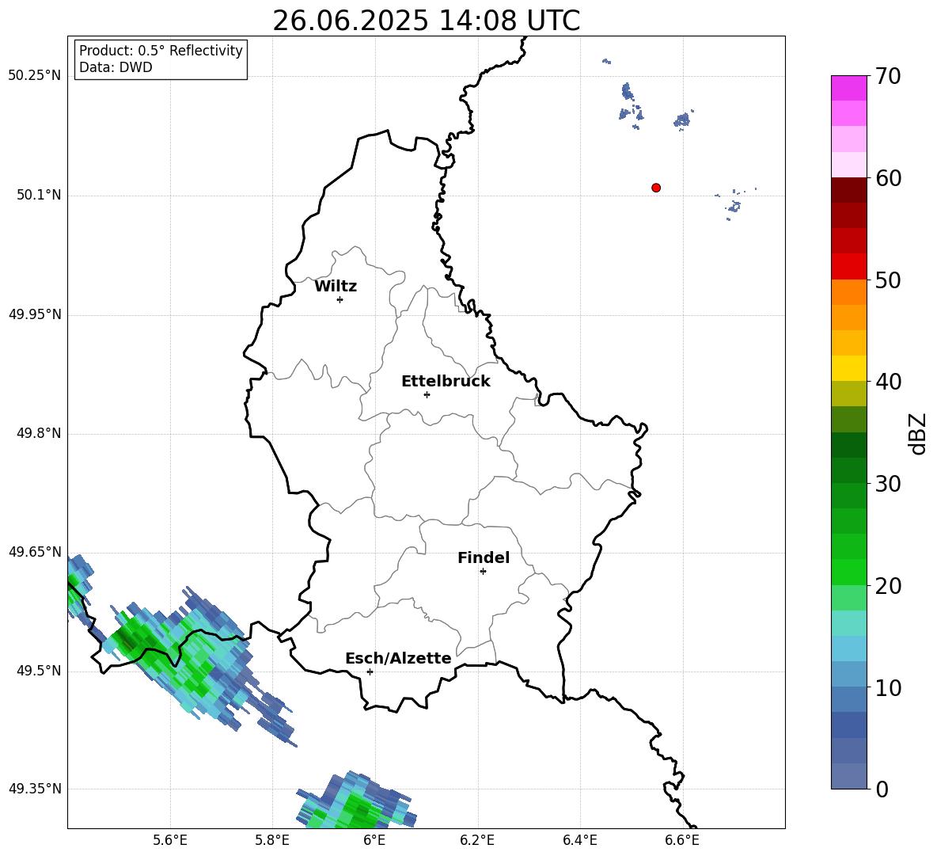Click longitude label 6.2°E
Screen dimensions: 937x856
pos(477,841)
